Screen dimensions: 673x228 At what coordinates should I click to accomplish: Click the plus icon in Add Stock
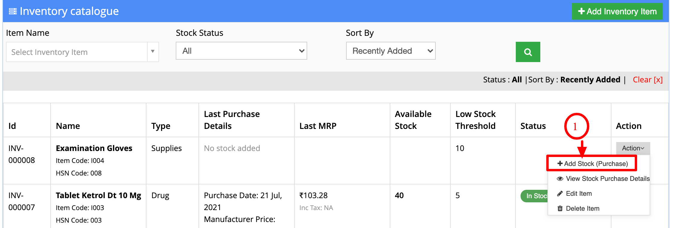(560, 163)
